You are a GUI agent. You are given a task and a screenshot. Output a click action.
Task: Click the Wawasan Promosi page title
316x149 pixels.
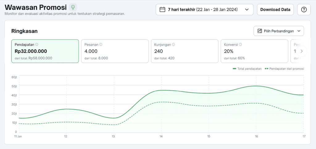tap(36, 7)
